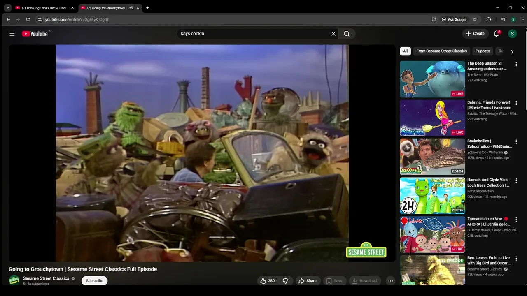This screenshot has height=296, width=527.
Task: Go back in browser history
Action: [8, 19]
